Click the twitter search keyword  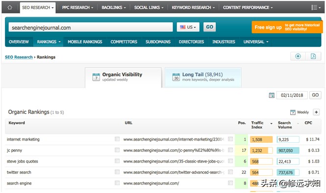[19, 172]
